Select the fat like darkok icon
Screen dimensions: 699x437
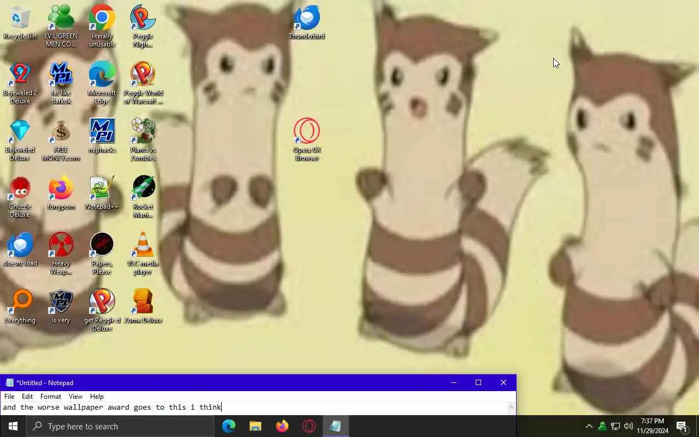coord(61,83)
